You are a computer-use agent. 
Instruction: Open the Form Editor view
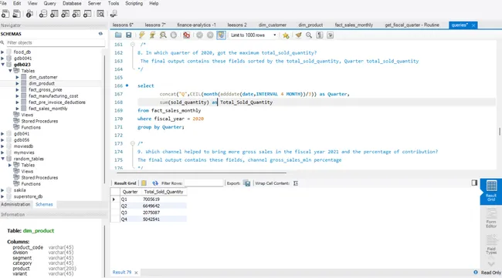[x=491, y=218]
